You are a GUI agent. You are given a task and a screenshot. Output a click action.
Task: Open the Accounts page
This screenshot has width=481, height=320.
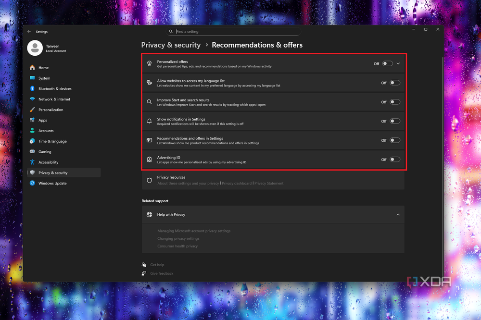tap(64, 131)
